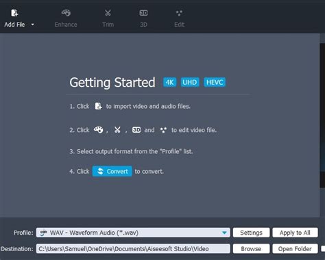
Task: Click the 4K badge
Action: pyautogui.click(x=169, y=82)
